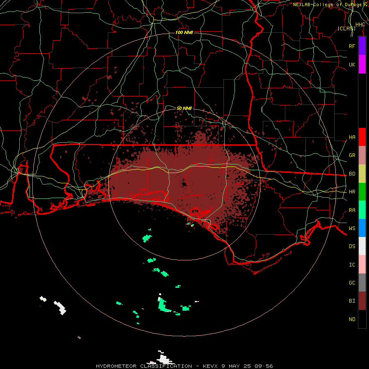Click the '[CLAS]' text label
This screenshot has height=369, width=369.
[x=346, y=28]
